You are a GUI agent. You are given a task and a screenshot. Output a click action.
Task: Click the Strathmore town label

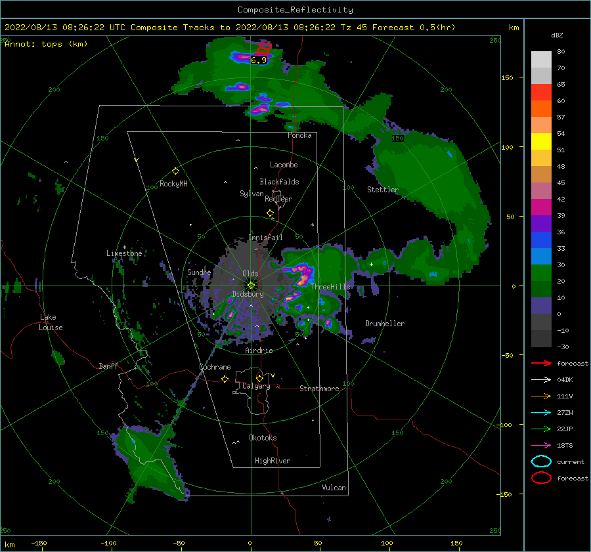tap(319, 389)
